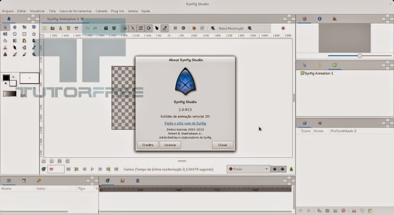Toggle angle handles display
The height and width of the screenshot is (215, 394).
pyautogui.click(x=165, y=28)
